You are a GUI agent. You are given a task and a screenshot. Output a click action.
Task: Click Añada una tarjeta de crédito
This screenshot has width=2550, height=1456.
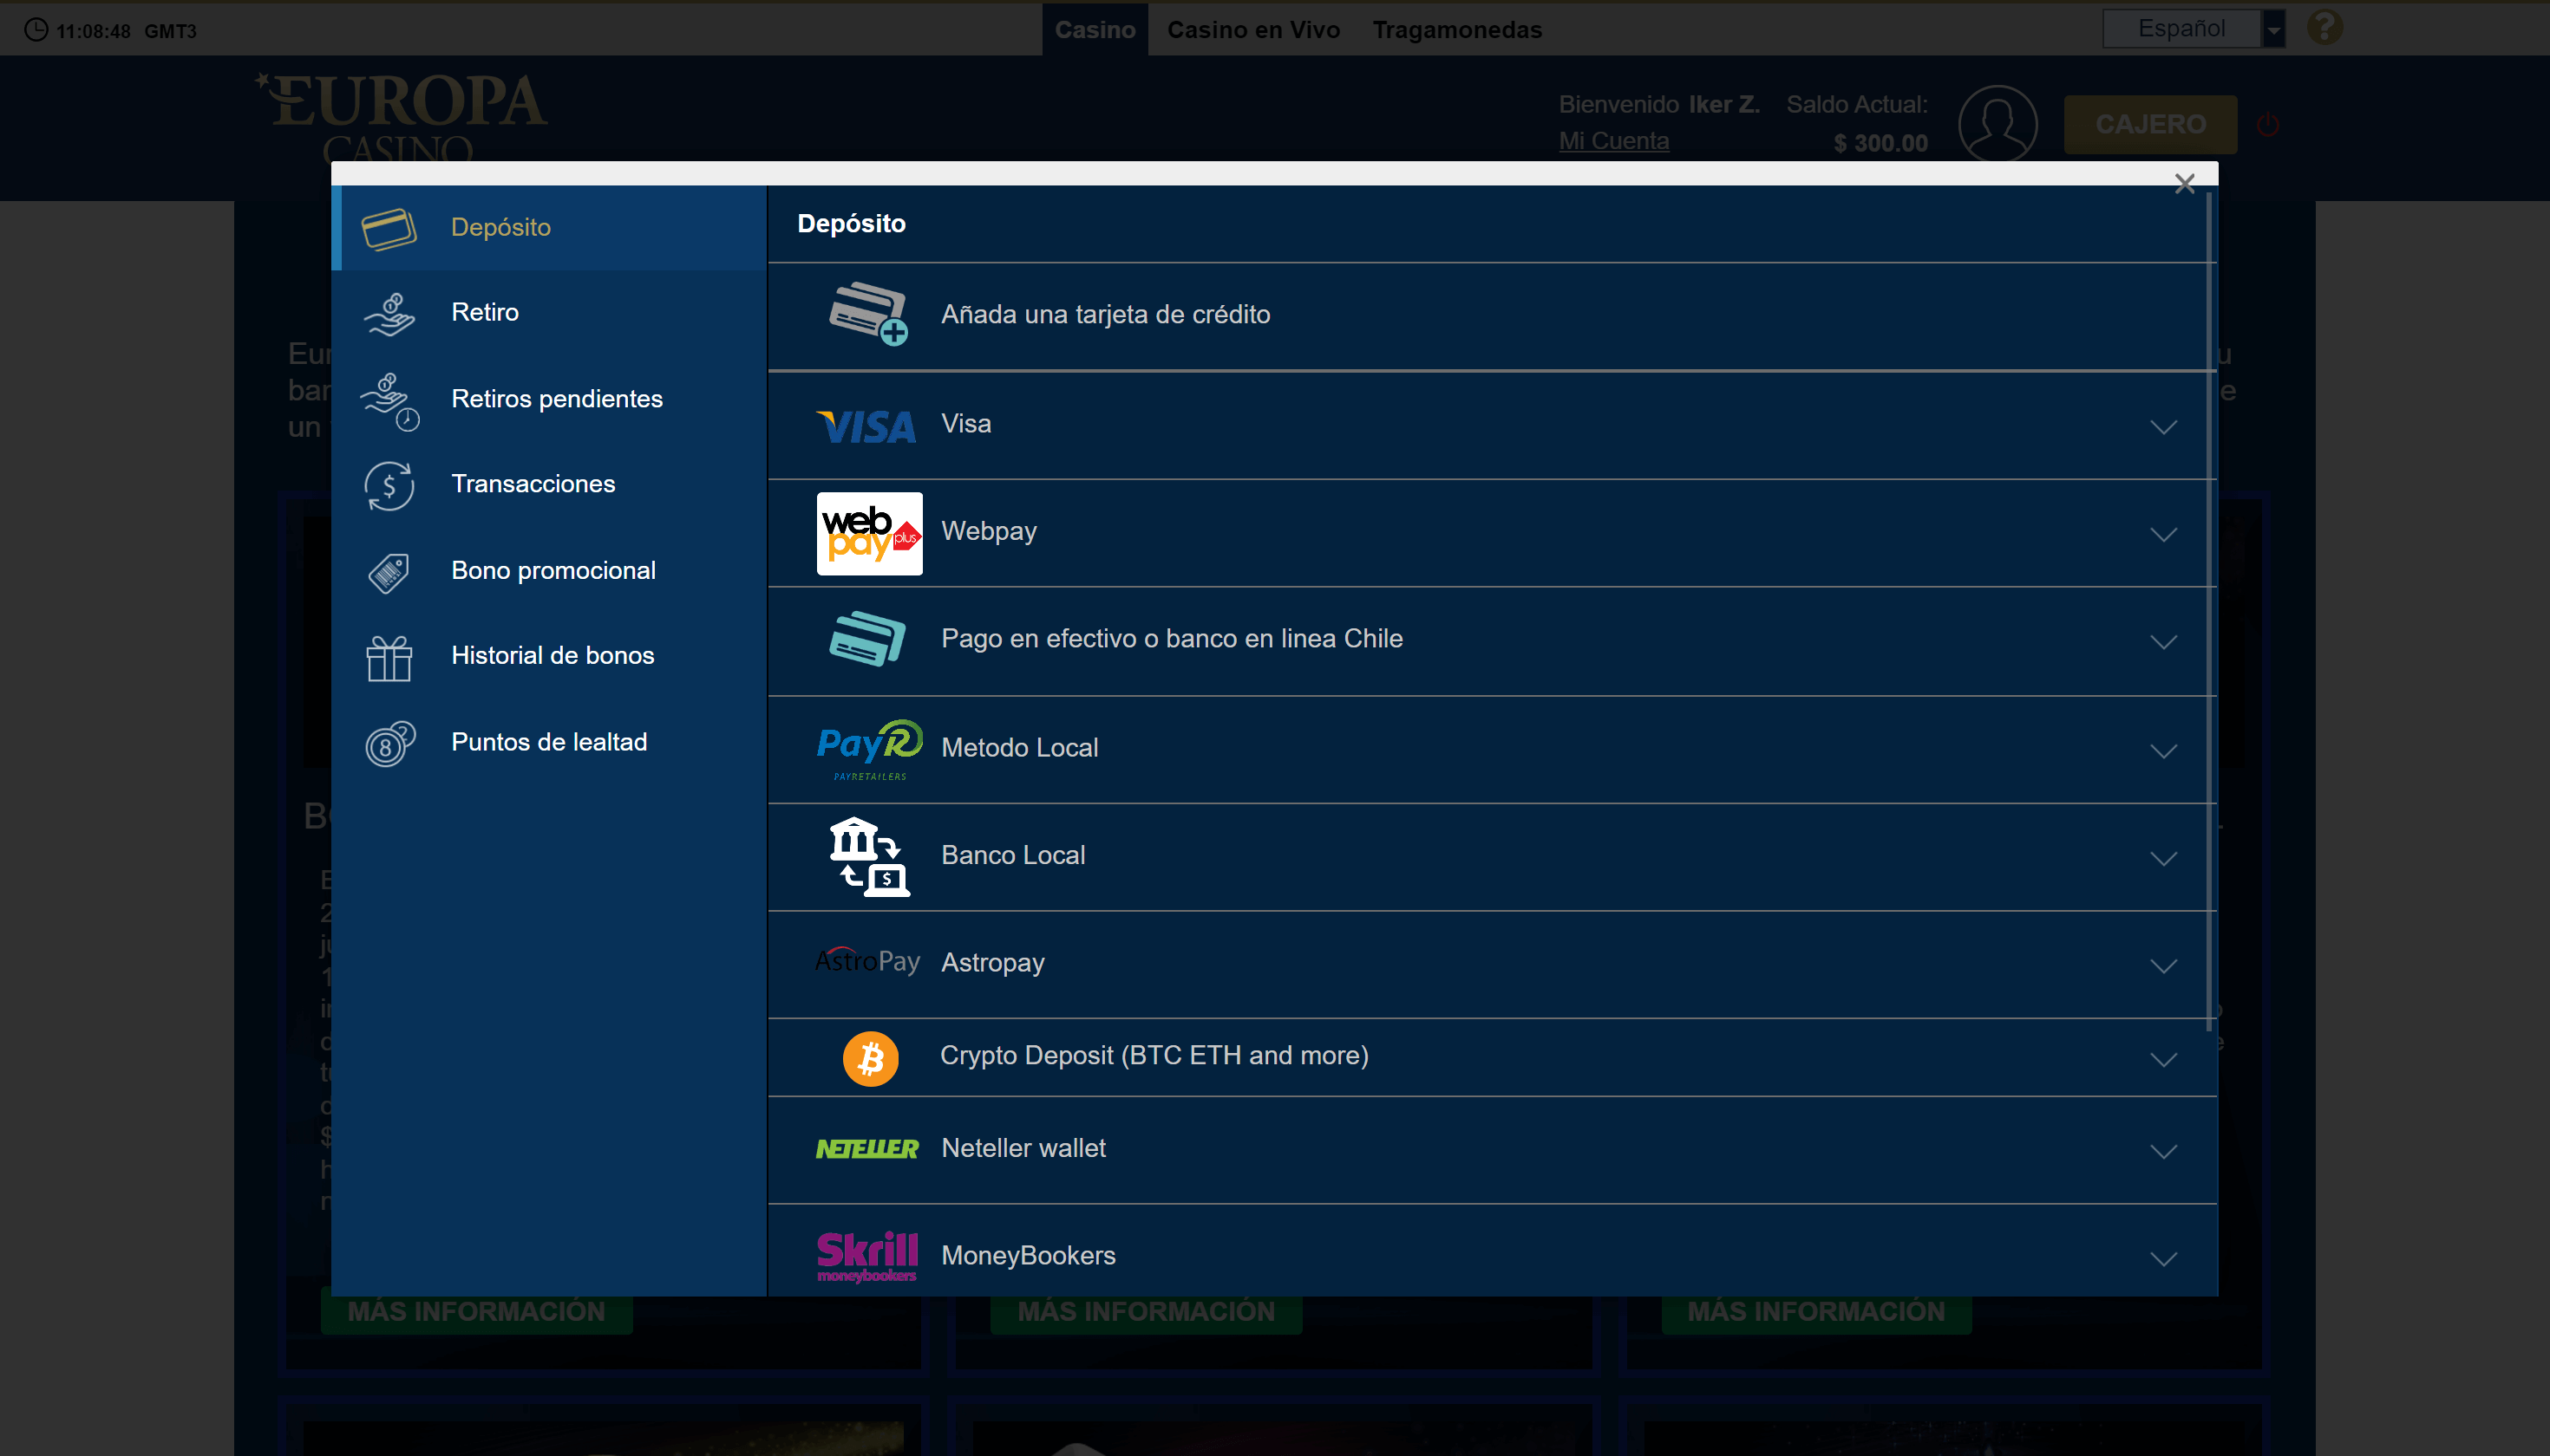coord(1491,316)
